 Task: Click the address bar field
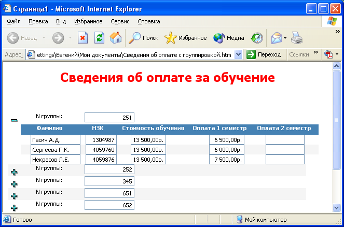point(134,54)
